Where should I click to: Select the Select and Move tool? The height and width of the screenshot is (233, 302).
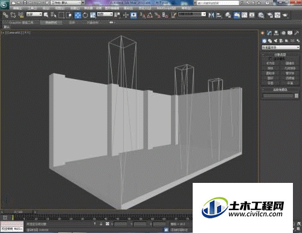point(77,15)
